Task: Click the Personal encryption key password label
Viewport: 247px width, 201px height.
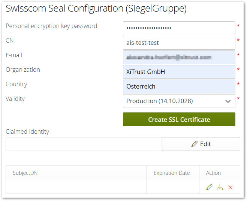Action: coord(51,26)
